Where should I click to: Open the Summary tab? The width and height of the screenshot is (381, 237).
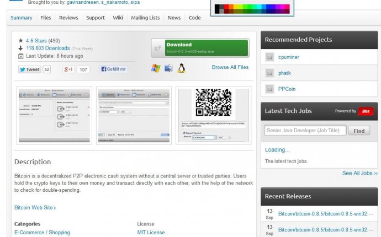pos(22,18)
